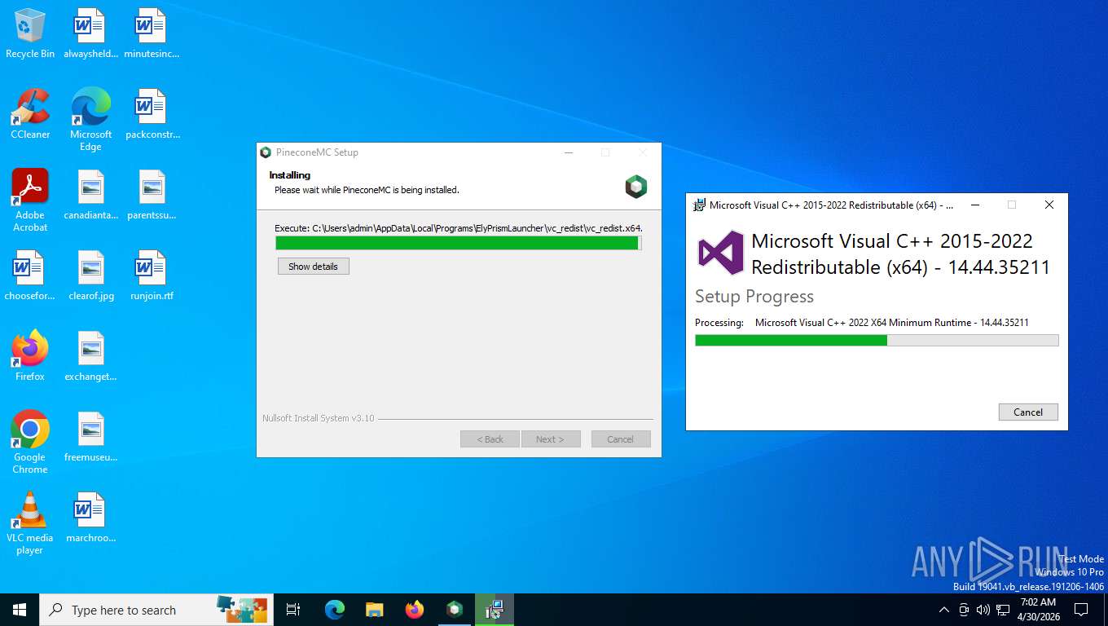This screenshot has width=1108, height=626.
Task: Click the greyed Back button in PineconeMC Setup
Action: coord(490,439)
